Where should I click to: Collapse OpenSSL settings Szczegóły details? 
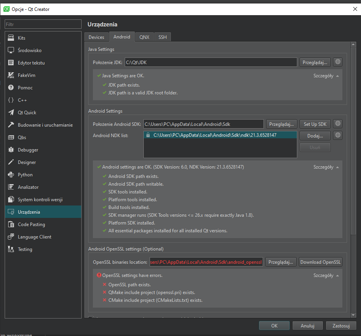coord(326,275)
